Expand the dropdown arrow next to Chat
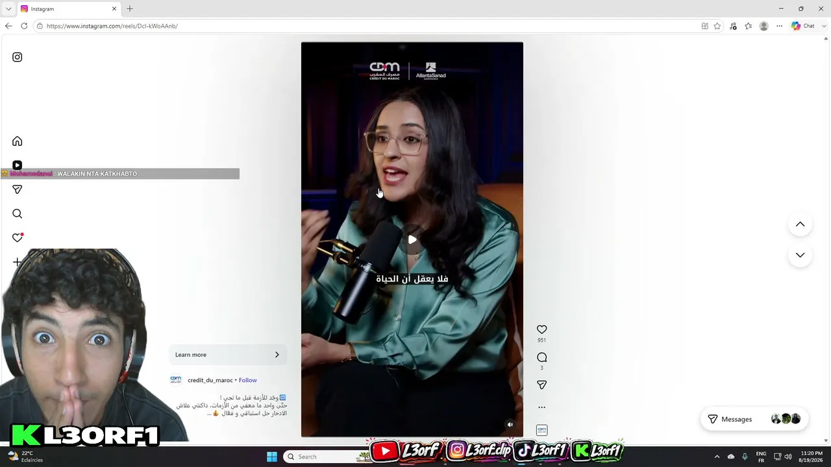Screen dimensions: 831x467 pos(823,26)
